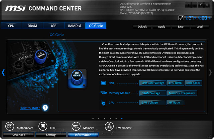Click the Default button
This screenshot has height=139, width=214.
click(x=142, y=27)
